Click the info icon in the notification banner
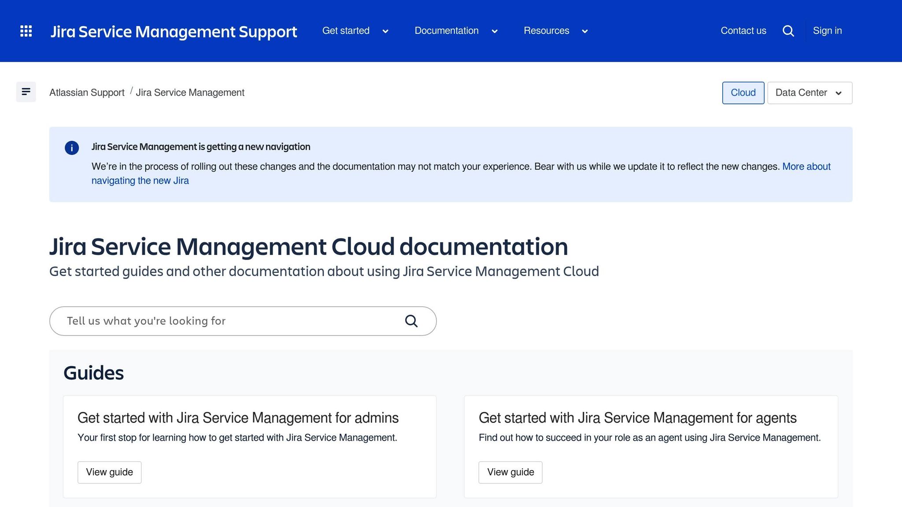Screen dimensions: 902x507 [x=72, y=147]
